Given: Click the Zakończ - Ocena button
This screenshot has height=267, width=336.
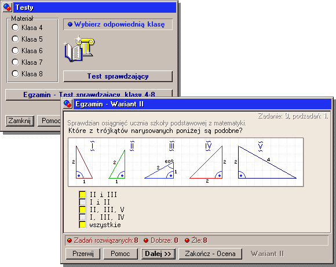Looking at the screenshot, I should click(x=210, y=254).
